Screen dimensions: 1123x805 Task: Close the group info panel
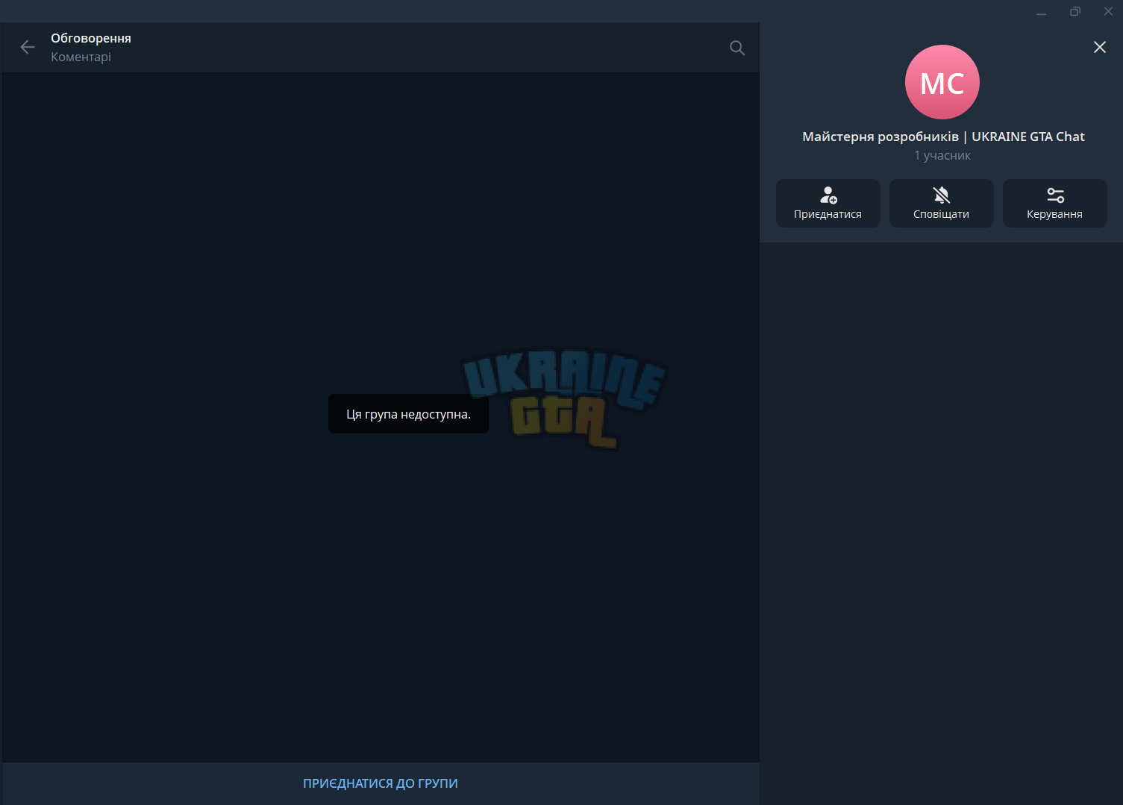(x=1100, y=47)
